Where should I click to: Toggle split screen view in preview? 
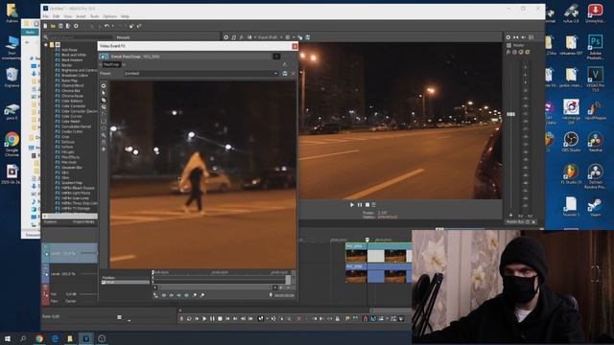click(249, 37)
